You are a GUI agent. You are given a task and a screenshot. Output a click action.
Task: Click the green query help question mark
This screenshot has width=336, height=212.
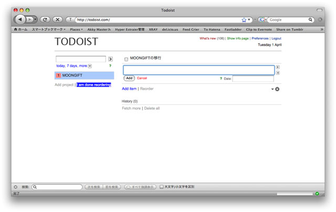click(x=110, y=66)
